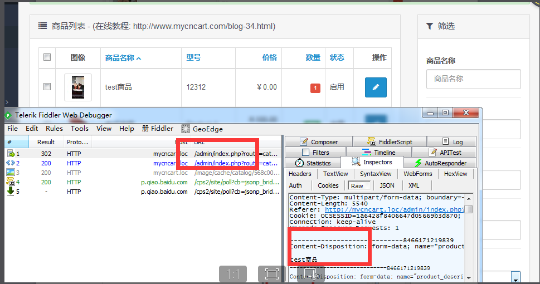This screenshot has height=284, width=540.
Task: Switch to the APITest tab
Action: (x=444, y=152)
